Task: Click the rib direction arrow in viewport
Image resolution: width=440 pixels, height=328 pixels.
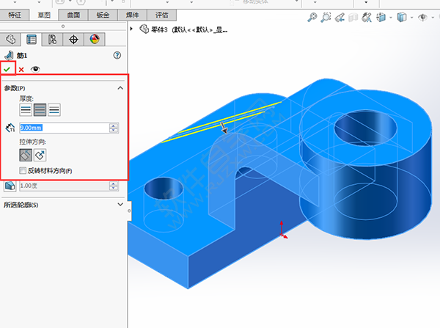Action: click(x=224, y=128)
